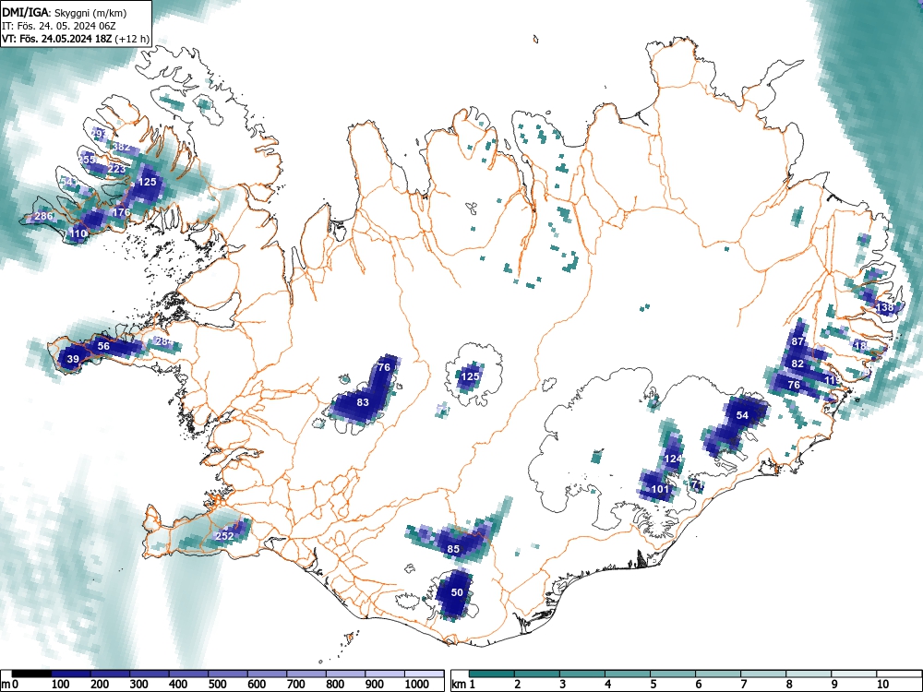Click the 10 tick label on the kilometer scale

[881, 685]
